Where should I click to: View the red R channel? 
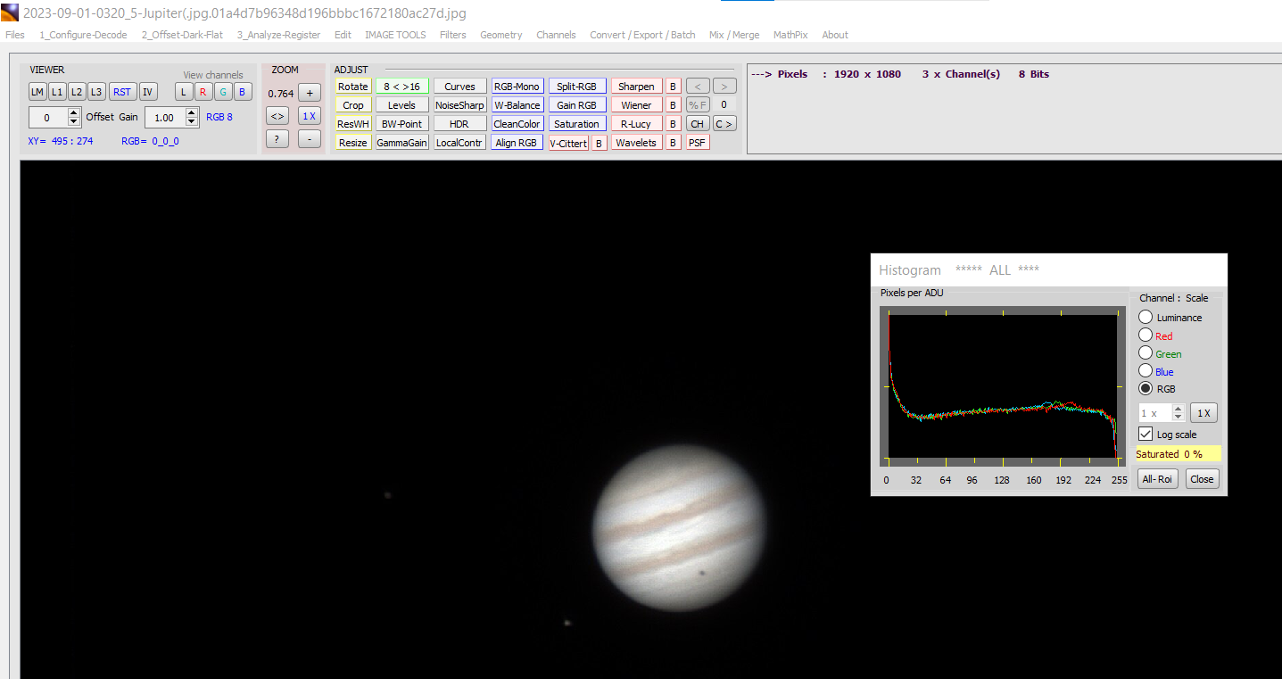tap(203, 92)
